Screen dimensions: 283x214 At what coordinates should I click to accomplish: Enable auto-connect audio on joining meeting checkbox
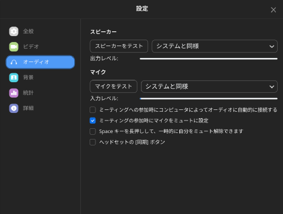(x=93, y=110)
